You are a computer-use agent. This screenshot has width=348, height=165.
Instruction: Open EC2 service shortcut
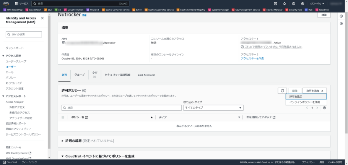48,10
